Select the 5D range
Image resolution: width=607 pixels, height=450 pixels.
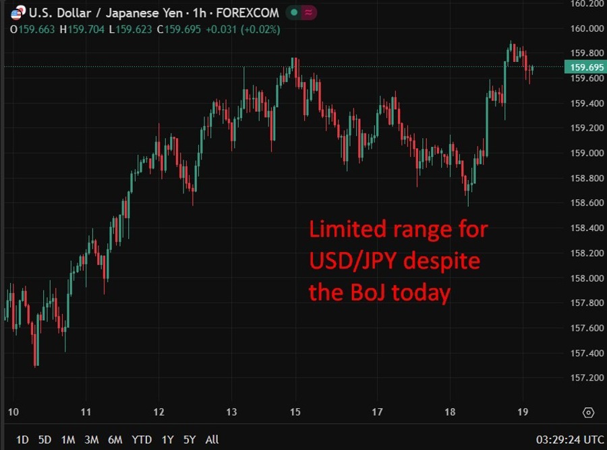coord(45,439)
